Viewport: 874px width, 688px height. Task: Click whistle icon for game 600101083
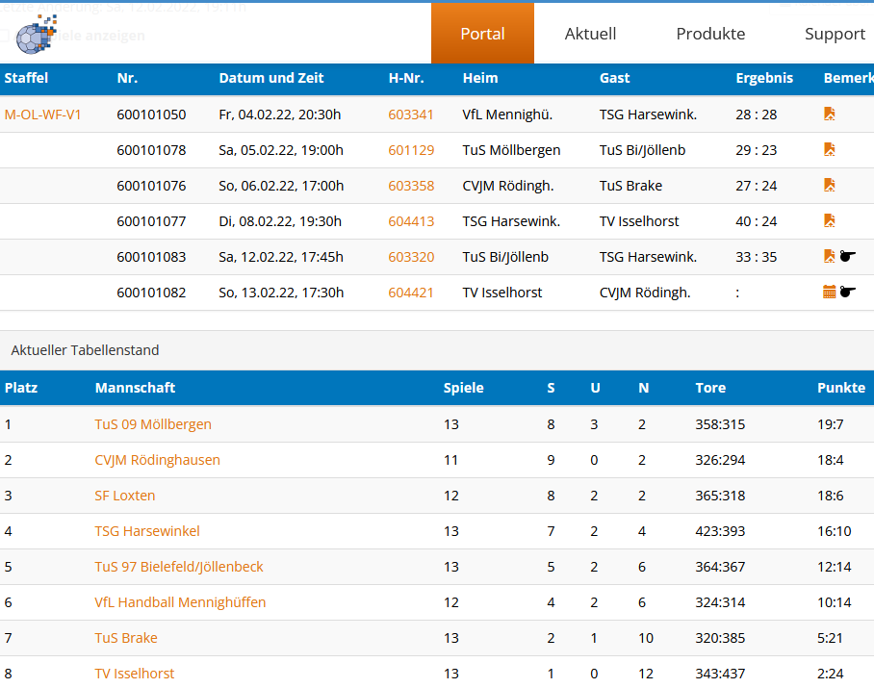[x=847, y=257]
